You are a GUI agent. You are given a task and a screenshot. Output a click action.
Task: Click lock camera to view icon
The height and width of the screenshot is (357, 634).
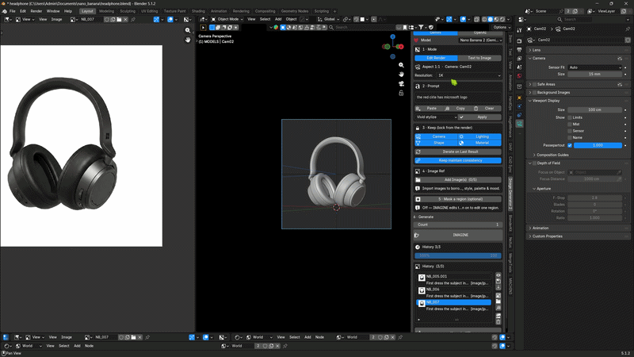tap(401, 93)
